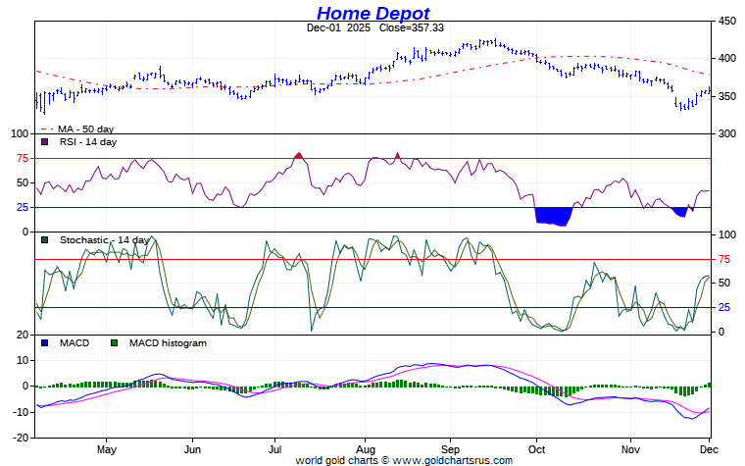Click the blue RSI oversold area in October
745x466 pixels.
click(x=552, y=216)
